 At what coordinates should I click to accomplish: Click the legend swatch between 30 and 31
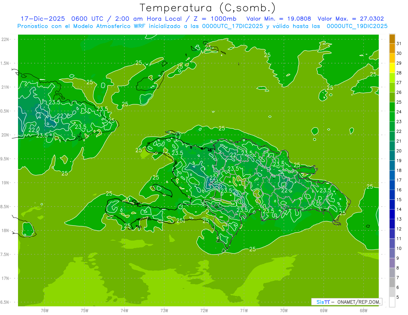click(x=392, y=48)
